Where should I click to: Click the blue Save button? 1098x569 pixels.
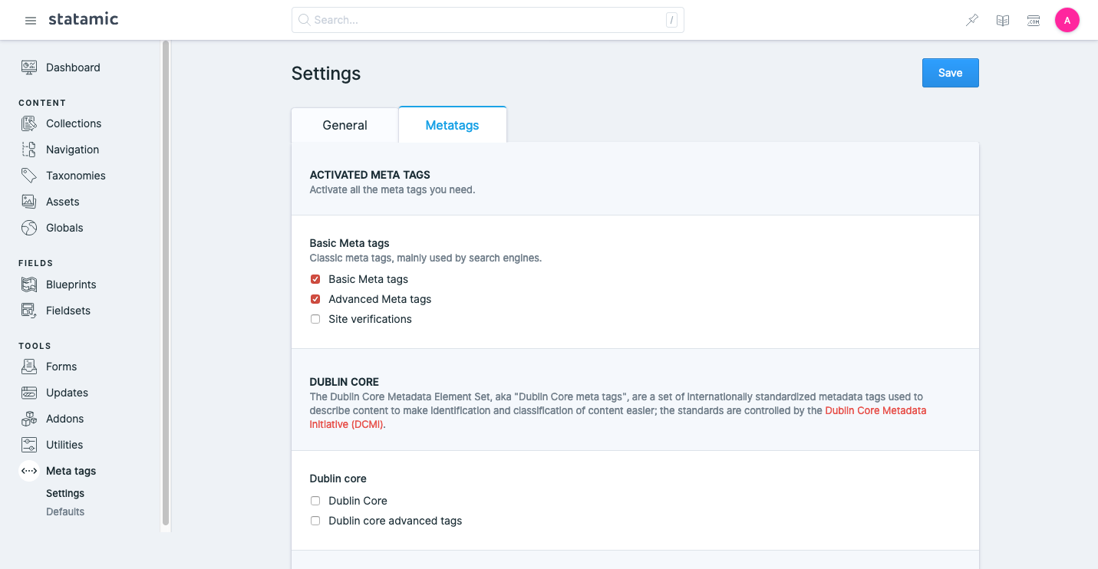pos(950,73)
